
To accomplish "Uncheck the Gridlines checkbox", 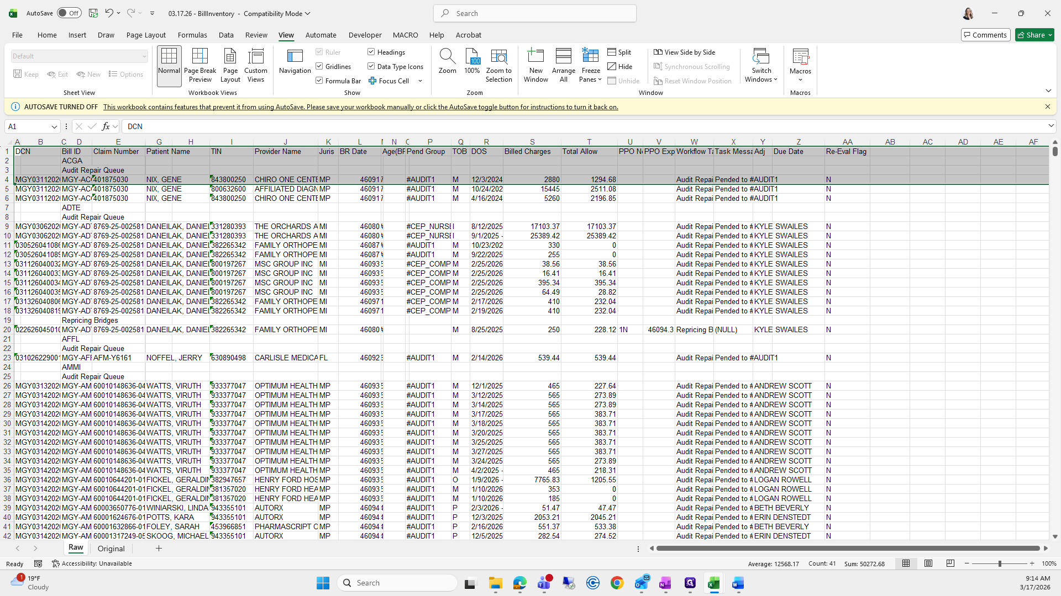I will click(319, 66).
